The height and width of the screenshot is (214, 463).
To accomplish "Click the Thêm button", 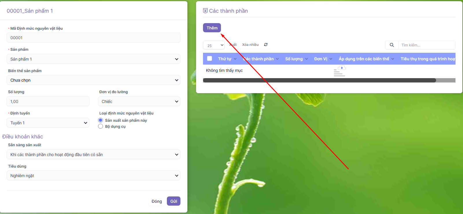I will pyautogui.click(x=212, y=28).
